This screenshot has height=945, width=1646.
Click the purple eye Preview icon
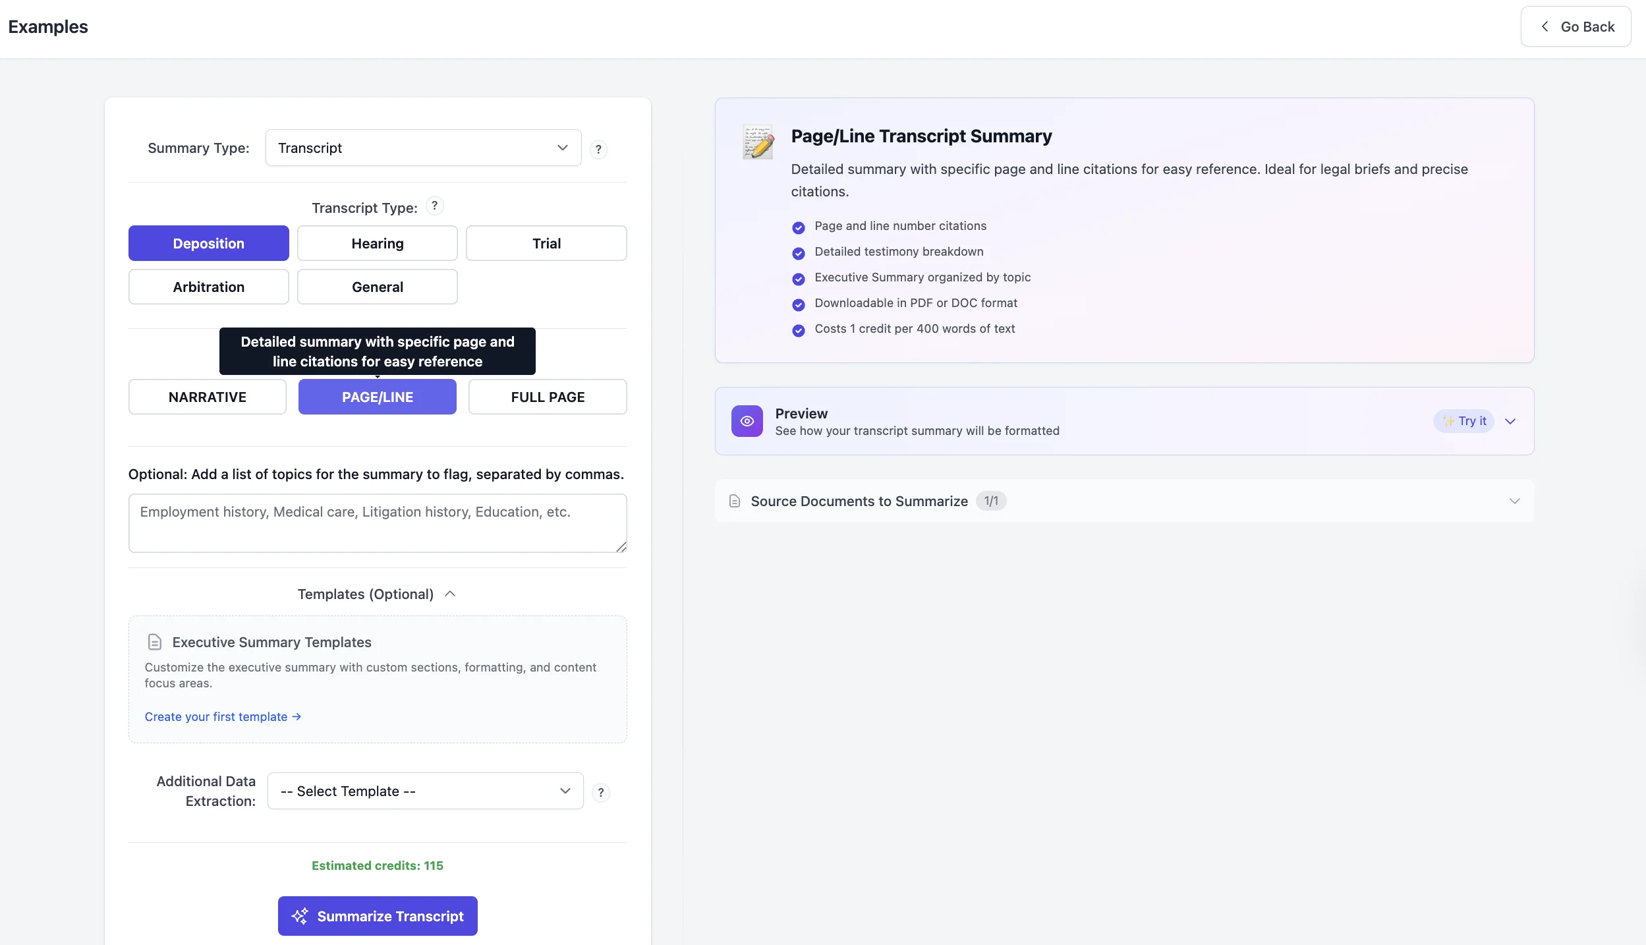(747, 421)
